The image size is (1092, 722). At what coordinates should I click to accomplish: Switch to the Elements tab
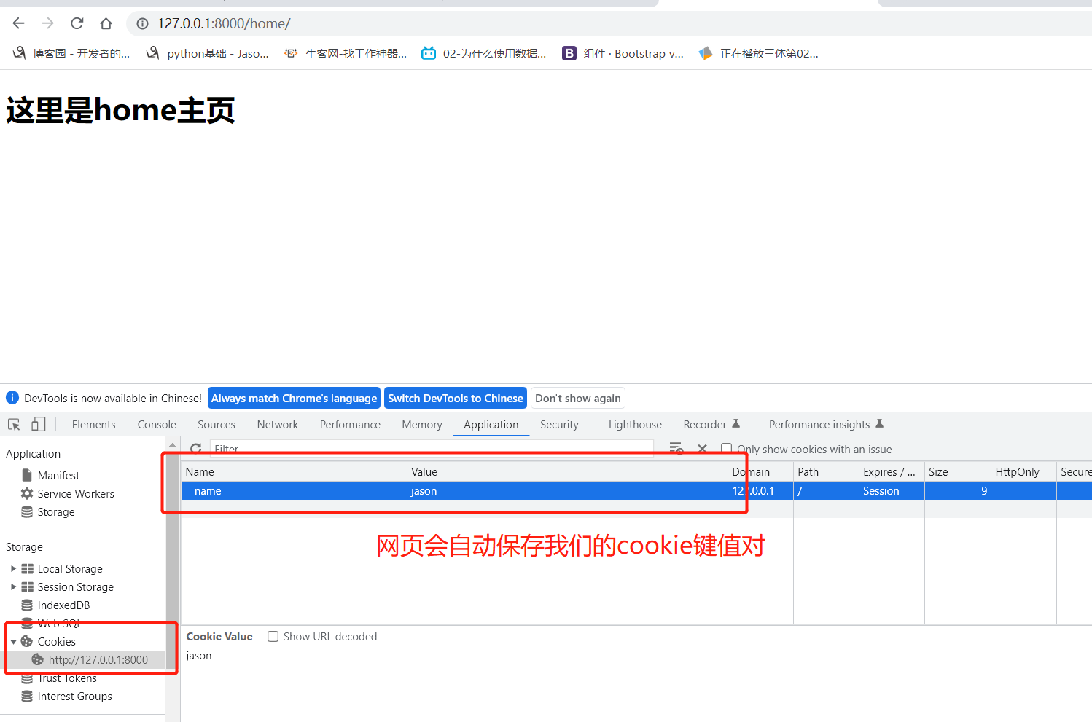click(94, 424)
